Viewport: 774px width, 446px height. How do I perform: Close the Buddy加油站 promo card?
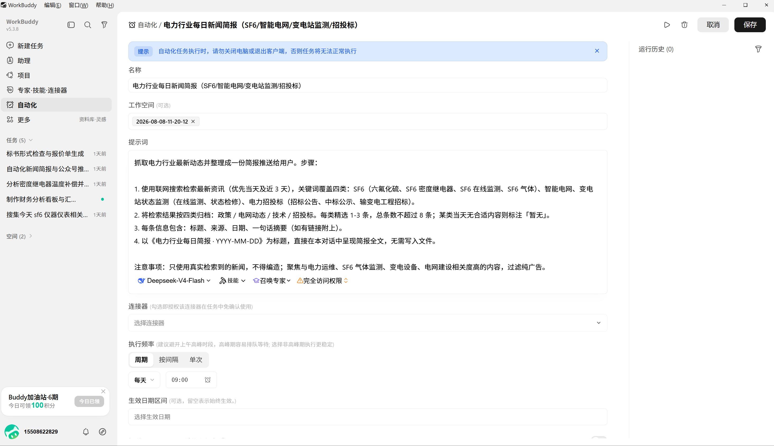click(x=103, y=391)
